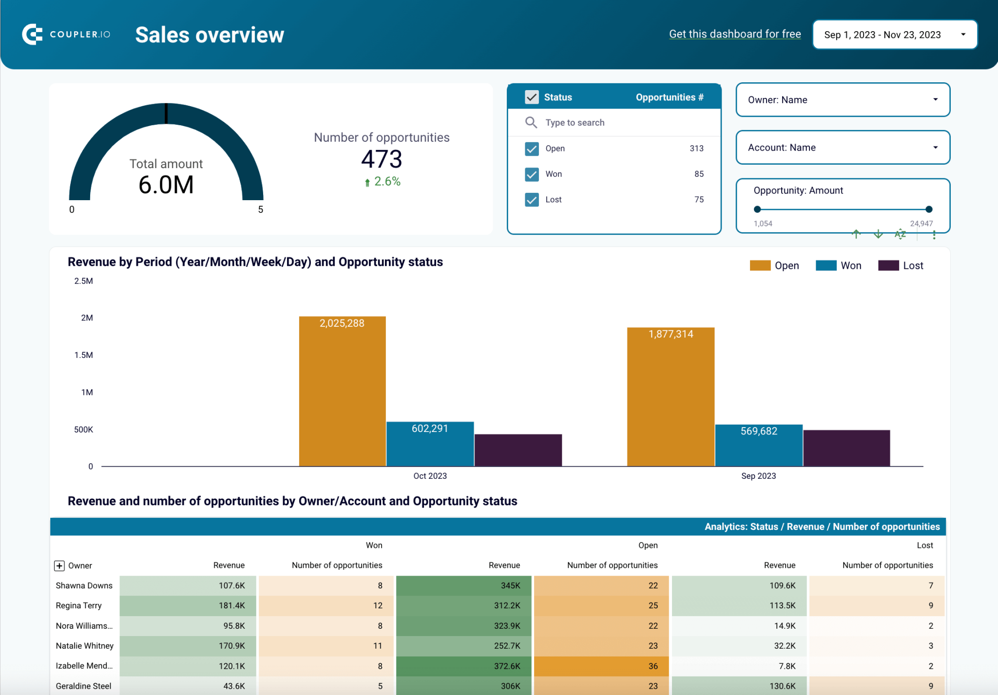Select the green up-arrow sort icon
This screenshot has height=695, width=998.
tap(856, 234)
